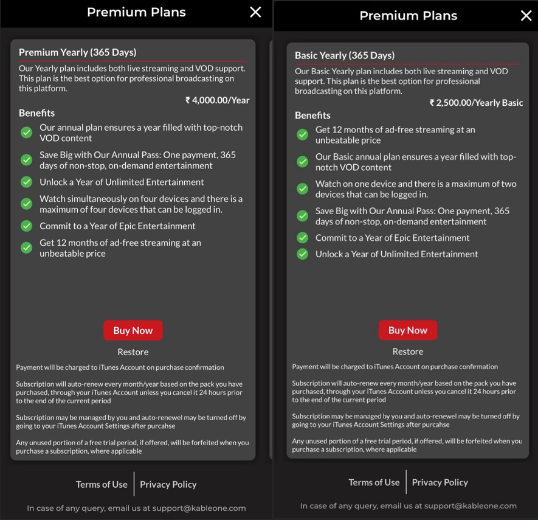Click check icon next to Premium 'Unlock a Year'
The width and height of the screenshot is (538, 520).
point(26,182)
